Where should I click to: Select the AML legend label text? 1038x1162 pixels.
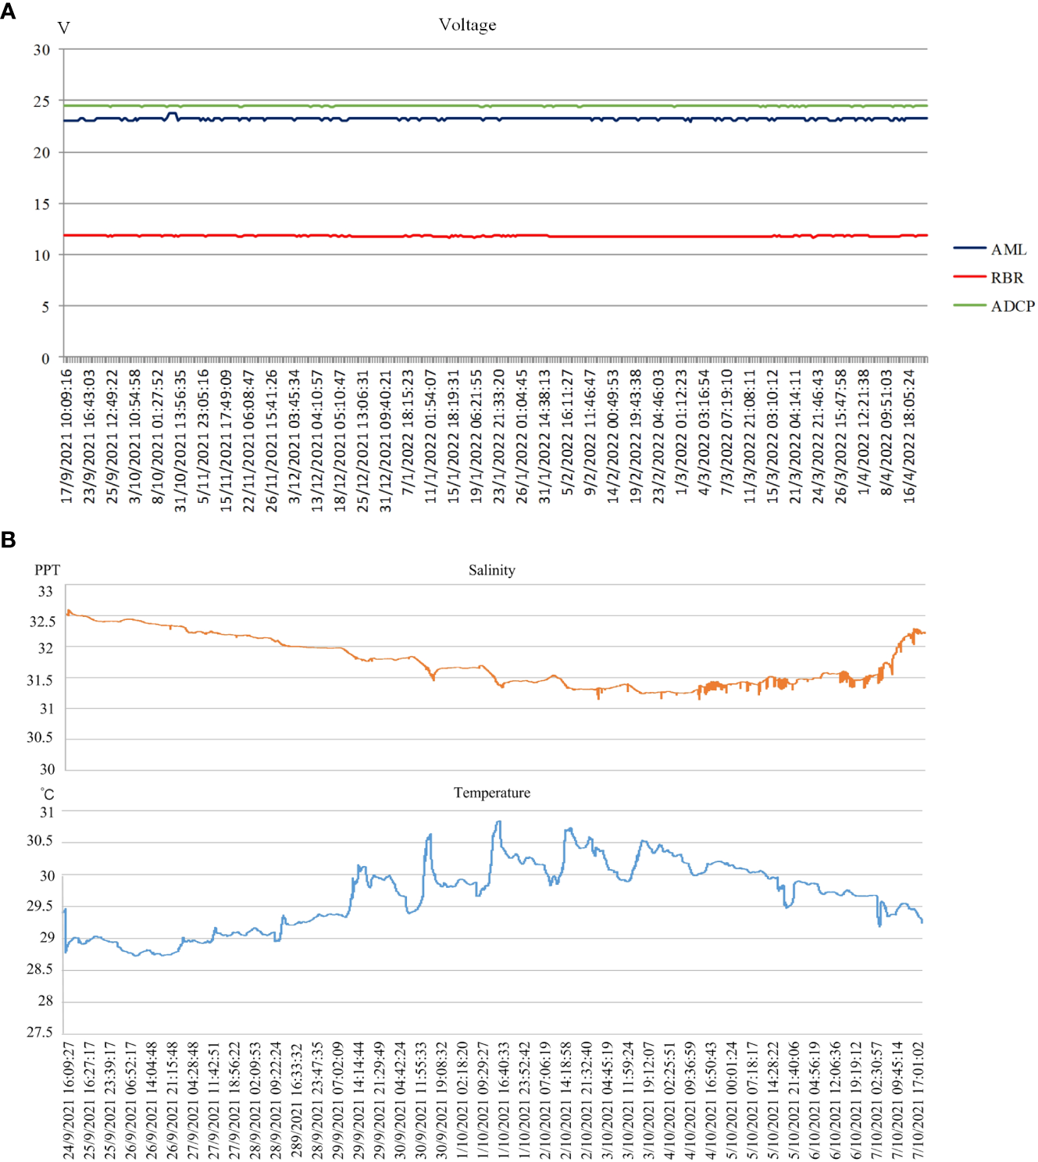click(1008, 250)
